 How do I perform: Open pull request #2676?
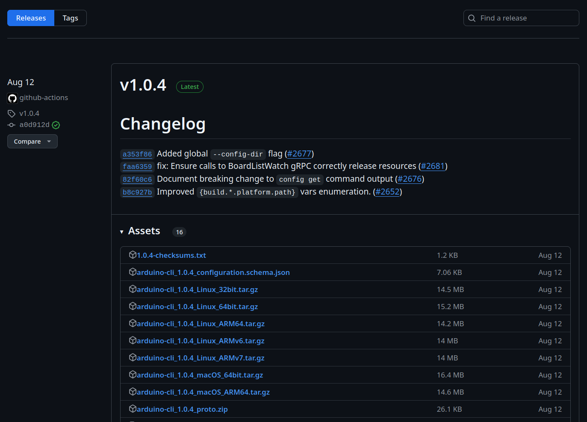[410, 179]
